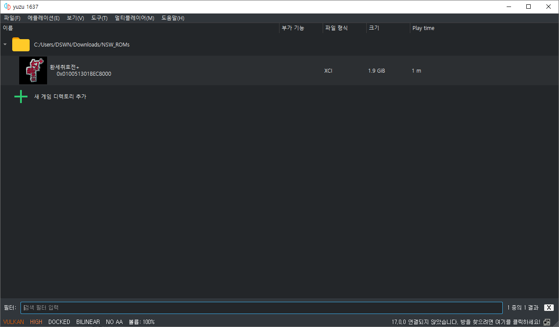Image resolution: width=559 pixels, height=327 pixels.
Task: Select the yellow NSW_ROMs folder icon
Action: [x=21, y=44]
